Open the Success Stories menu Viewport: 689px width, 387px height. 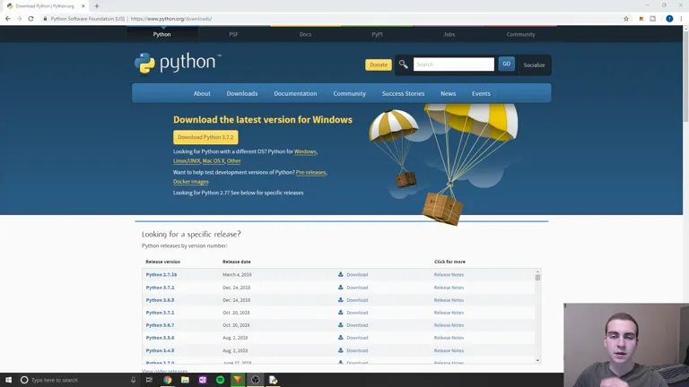[x=403, y=93]
